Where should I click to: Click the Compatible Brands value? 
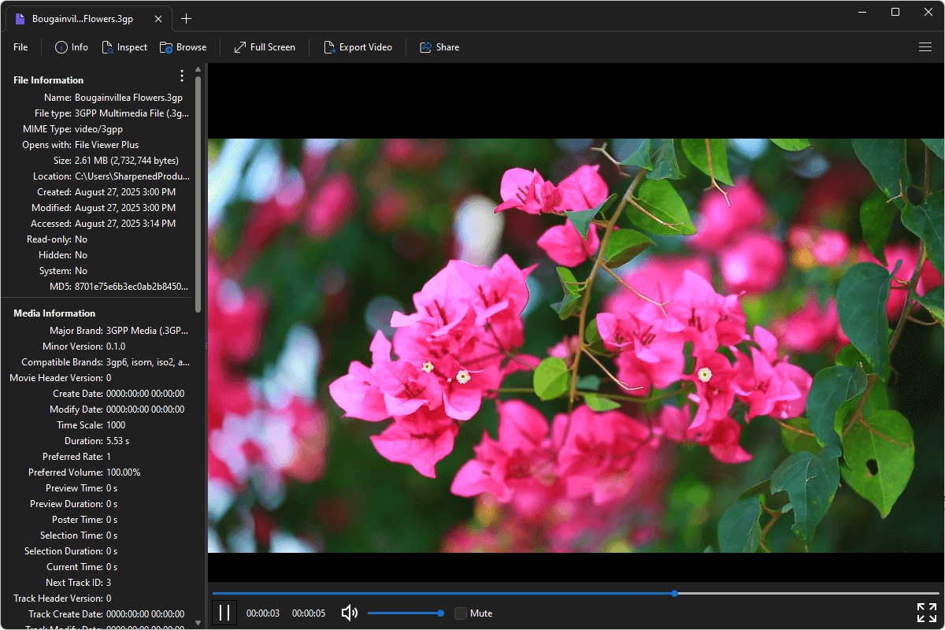pyautogui.click(x=148, y=362)
